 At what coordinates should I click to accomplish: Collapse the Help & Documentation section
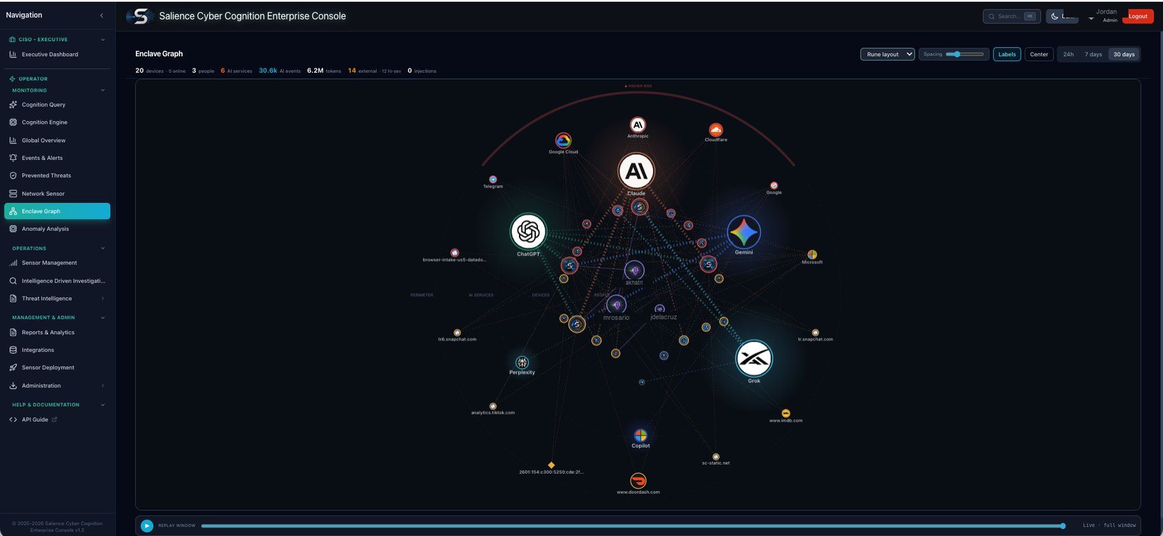pyautogui.click(x=103, y=405)
